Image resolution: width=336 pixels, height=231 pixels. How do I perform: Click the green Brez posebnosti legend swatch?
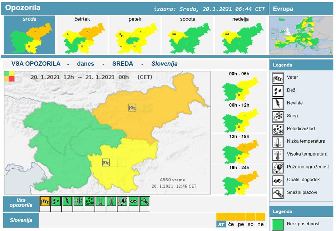point(278,224)
